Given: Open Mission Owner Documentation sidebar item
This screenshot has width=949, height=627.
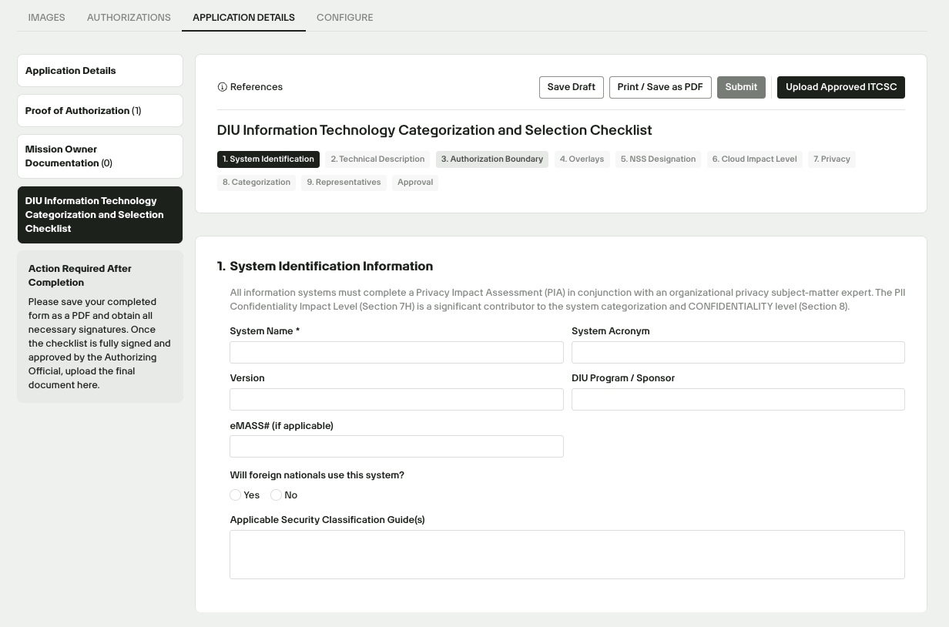Looking at the screenshot, I should pyautogui.click(x=100, y=156).
